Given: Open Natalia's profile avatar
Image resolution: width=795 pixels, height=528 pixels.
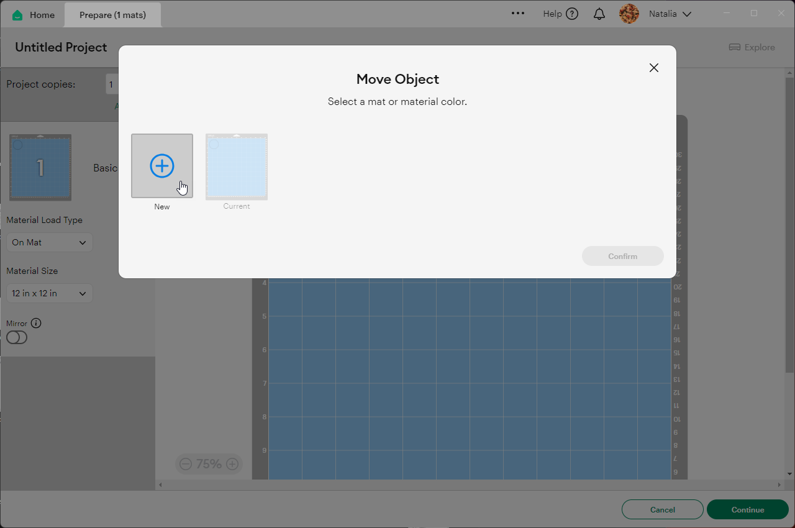Looking at the screenshot, I should [629, 13].
